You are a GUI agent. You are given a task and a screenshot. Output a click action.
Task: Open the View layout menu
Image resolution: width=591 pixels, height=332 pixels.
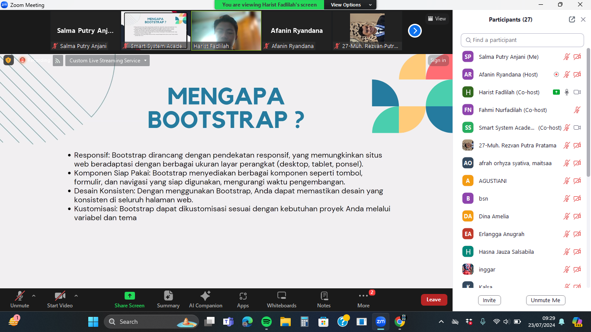pos(437,19)
